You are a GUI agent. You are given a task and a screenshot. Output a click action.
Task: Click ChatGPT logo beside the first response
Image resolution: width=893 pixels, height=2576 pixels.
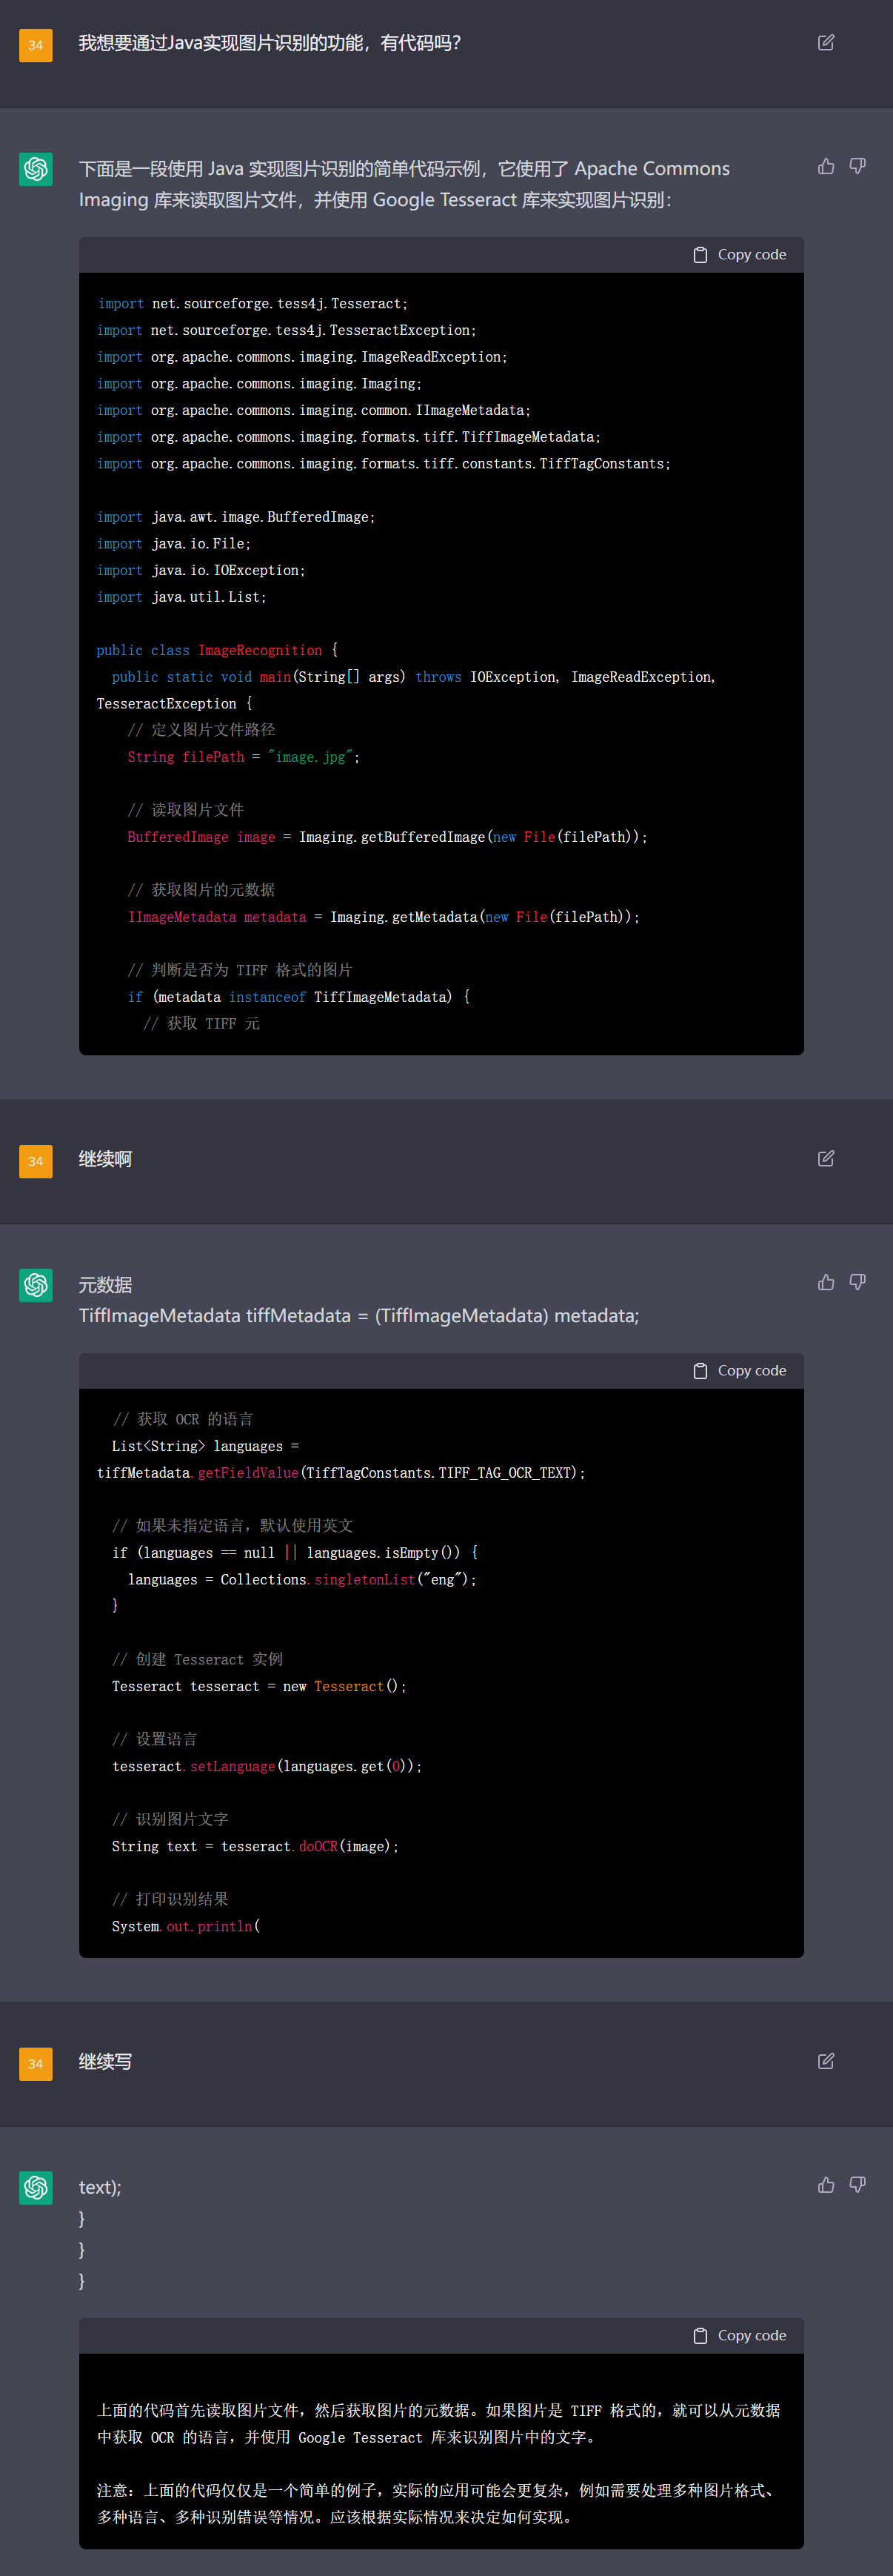tap(36, 169)
